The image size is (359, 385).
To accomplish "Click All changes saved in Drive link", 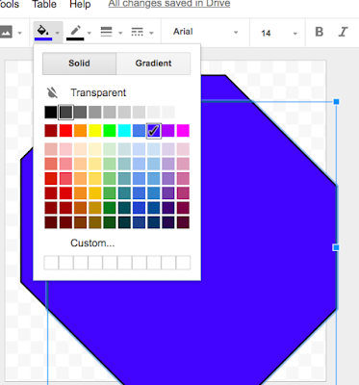I will (169, 4).
